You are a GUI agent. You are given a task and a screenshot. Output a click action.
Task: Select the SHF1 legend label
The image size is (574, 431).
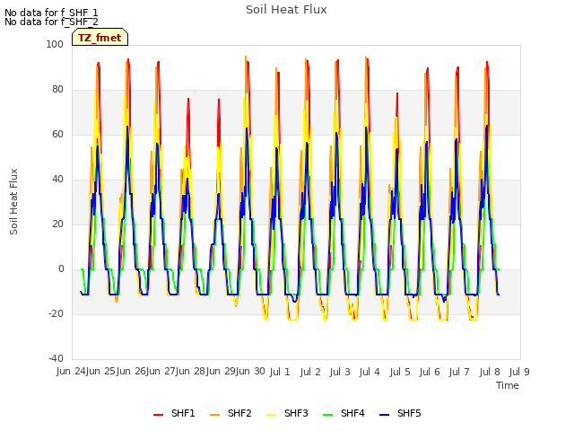point(183,413)
